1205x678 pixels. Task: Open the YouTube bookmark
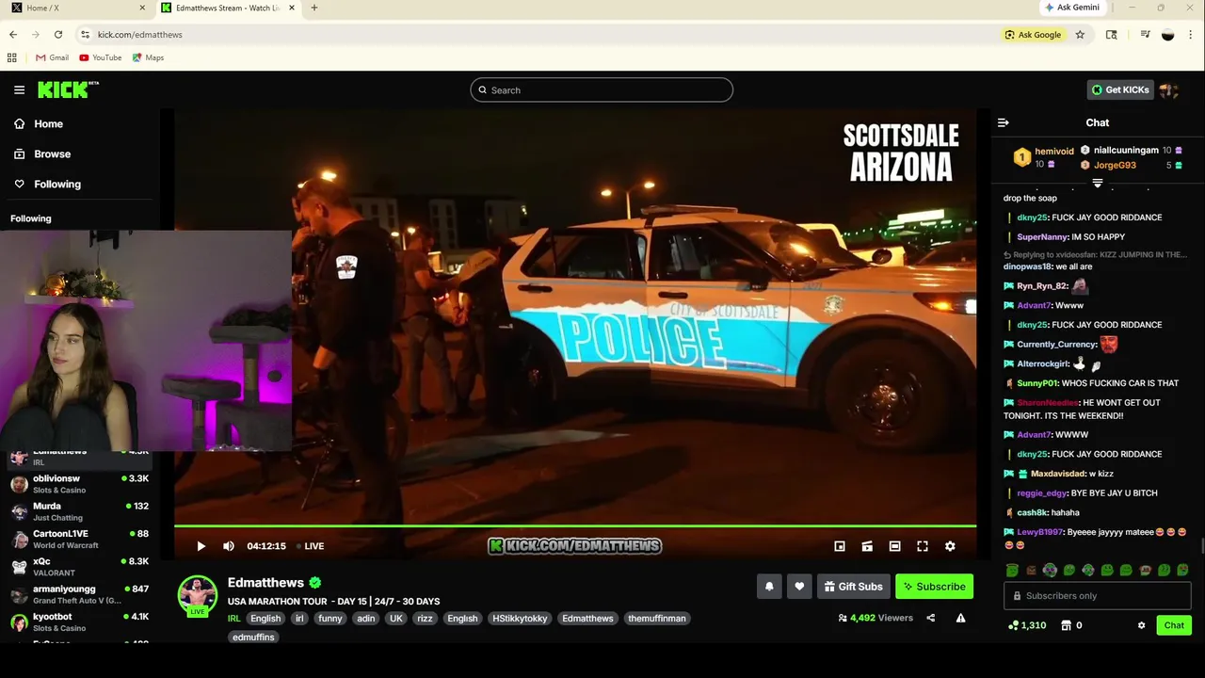pyautogui.click(x=100, y=57)
